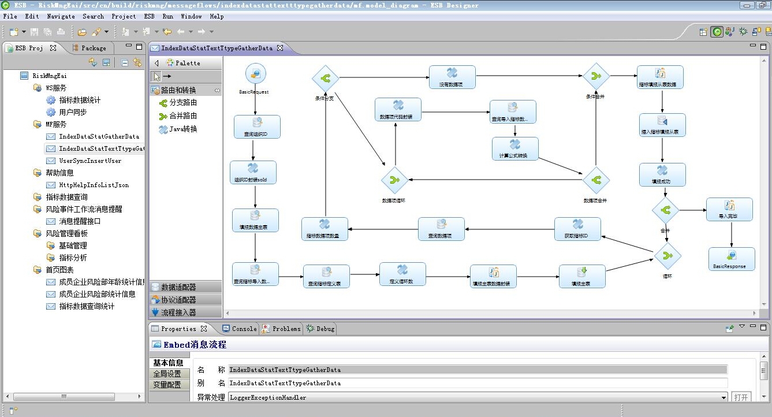Toggle Link with Editor in ESB Proj

pyautogui.click(x=137, y=62)
